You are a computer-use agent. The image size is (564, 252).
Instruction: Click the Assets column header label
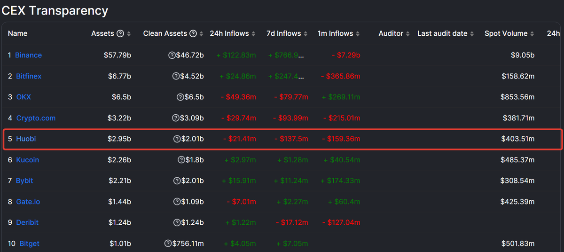(102, 33)
